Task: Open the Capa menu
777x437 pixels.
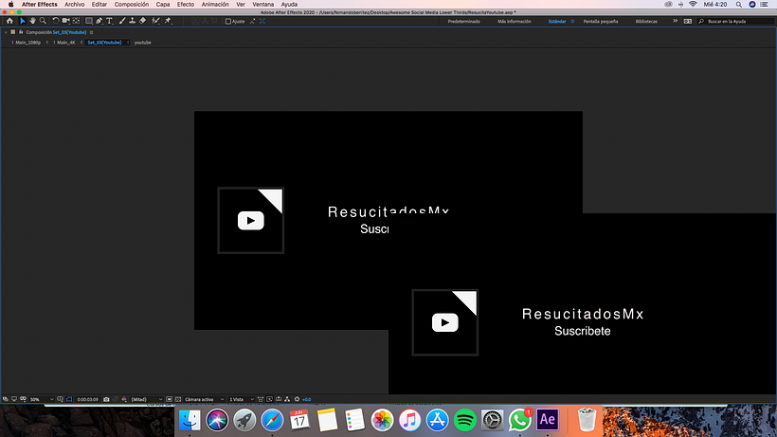Action: (163, 5)
